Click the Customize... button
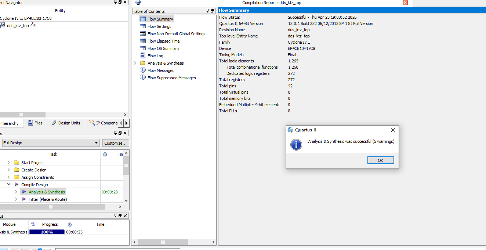486x250 pixels. (x=116, y=143)
